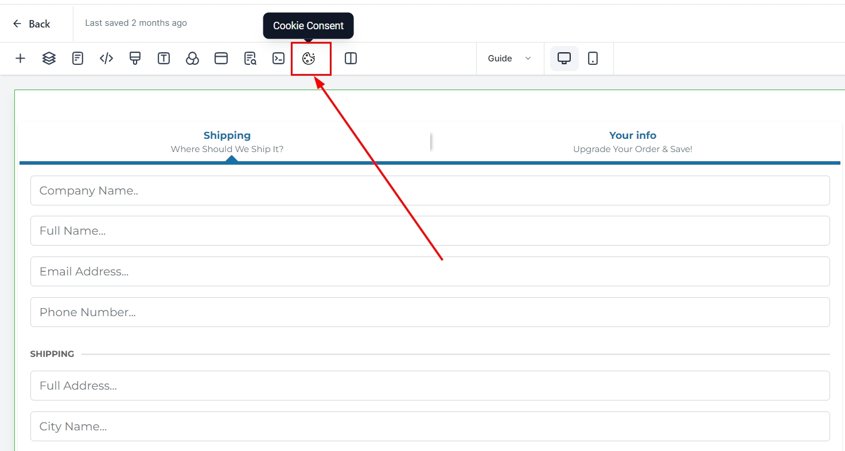Click into the Full Address field
This screenshot has height=451, width=845.
[x=430, y=386]
